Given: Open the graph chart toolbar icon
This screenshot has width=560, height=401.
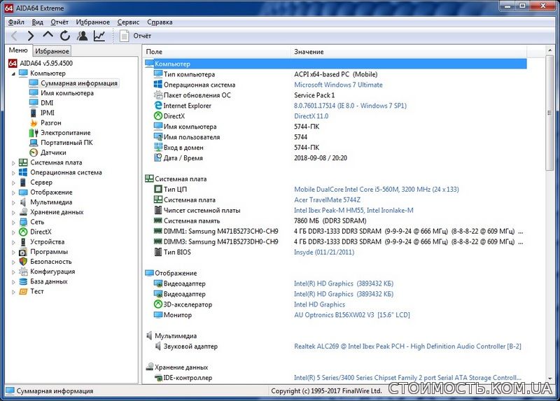Looking at the screenshot, I should pos(99,36).
